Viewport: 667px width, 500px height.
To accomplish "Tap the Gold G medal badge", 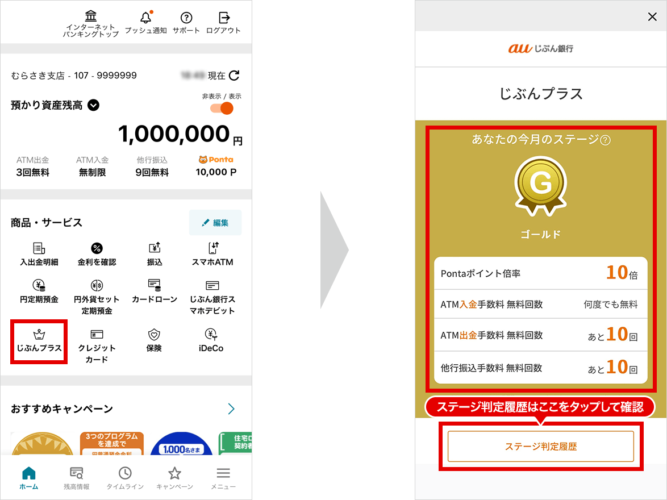I will (541, 186).
